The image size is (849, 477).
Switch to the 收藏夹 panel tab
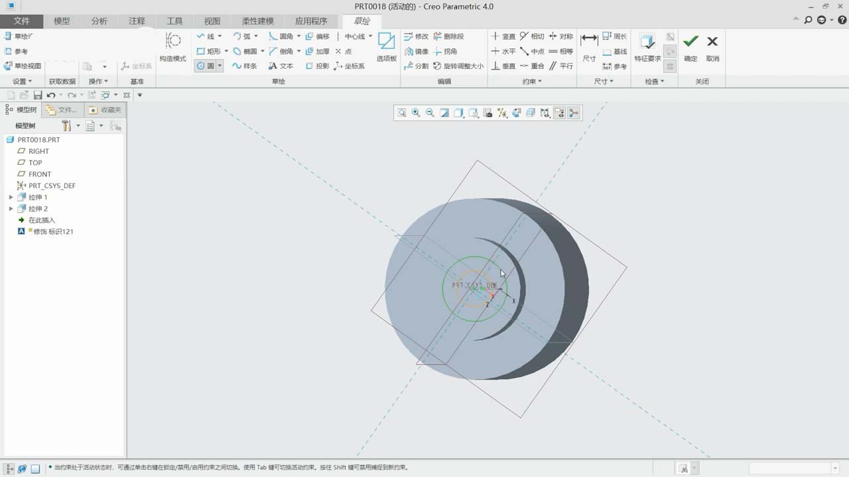tap(105, 110)
